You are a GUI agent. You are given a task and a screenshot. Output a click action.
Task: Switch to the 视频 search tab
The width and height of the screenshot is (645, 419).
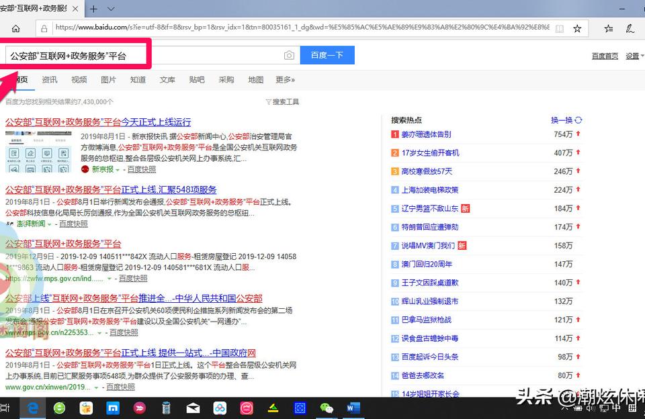(x=79, y=79)
